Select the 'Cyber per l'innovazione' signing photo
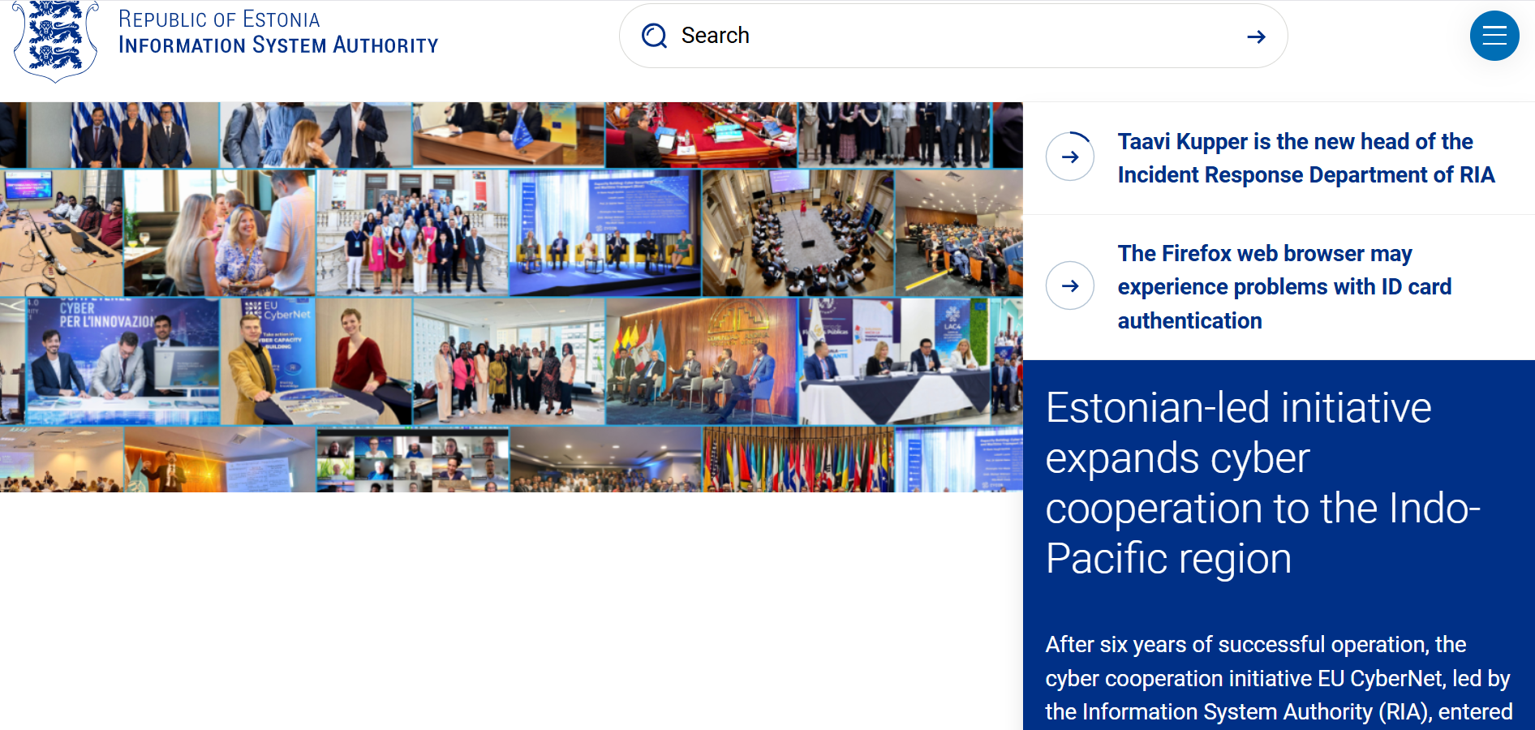1535x730 pixels. [122, 361]
